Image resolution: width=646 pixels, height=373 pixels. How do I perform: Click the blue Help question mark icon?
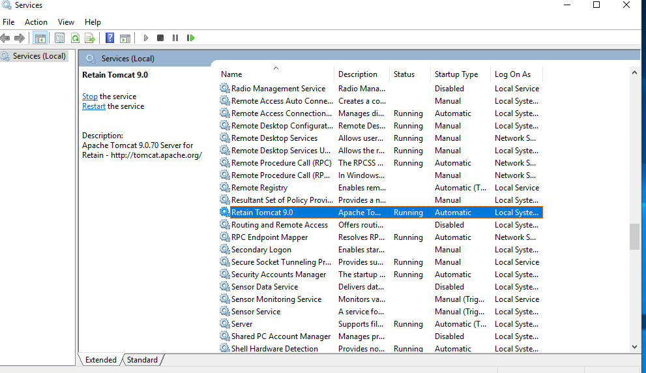click(x=110, y=38)
